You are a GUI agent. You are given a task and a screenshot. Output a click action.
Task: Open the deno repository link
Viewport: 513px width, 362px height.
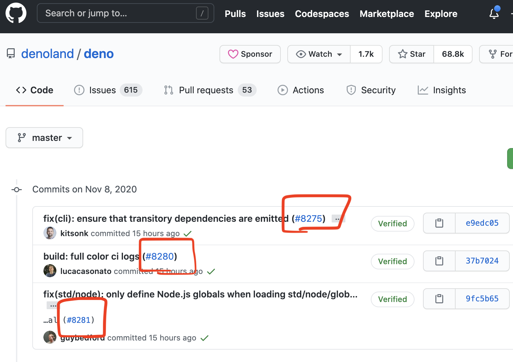pos(99,54)
